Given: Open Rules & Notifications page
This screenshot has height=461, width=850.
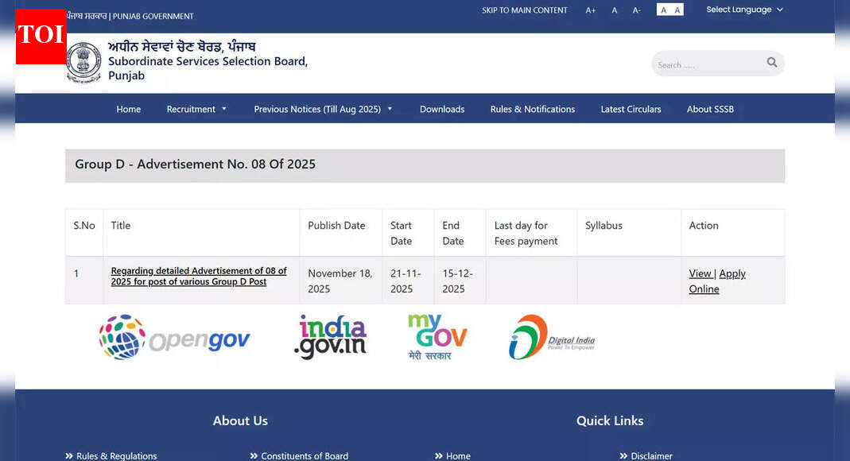Looking at the screenshot, I should point(532,109).
